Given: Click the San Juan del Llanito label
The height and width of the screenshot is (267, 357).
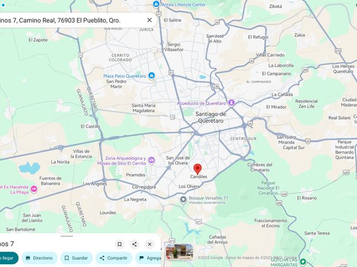Looking at the screenshot, I should 32,217.
